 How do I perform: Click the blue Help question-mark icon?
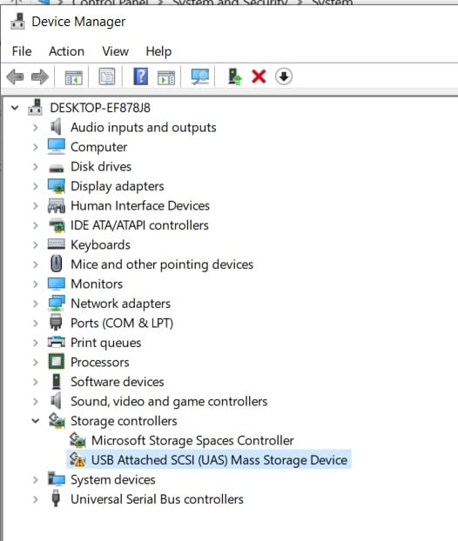pyautogui.click(x=140, y=77)
